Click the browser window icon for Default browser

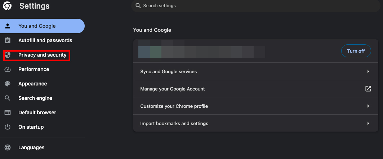tap(8, 112)
